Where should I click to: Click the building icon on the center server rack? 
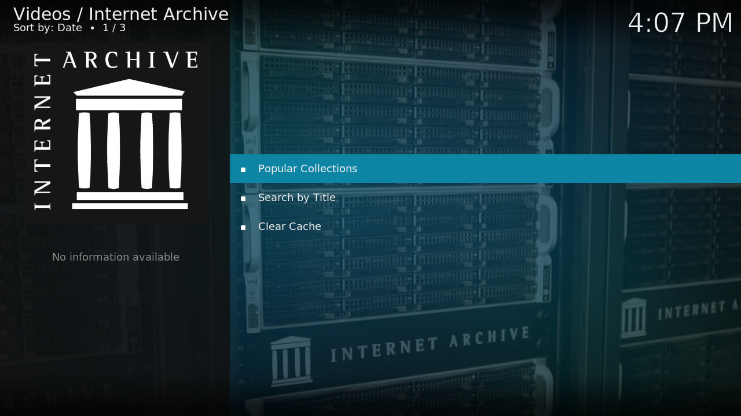click(x=291, y=361)
